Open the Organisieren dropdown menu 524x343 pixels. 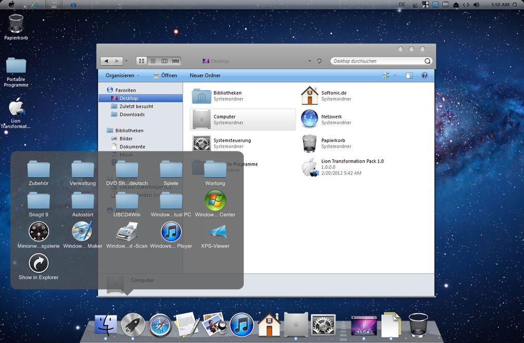pyautogui.click(x=123, y=75)
